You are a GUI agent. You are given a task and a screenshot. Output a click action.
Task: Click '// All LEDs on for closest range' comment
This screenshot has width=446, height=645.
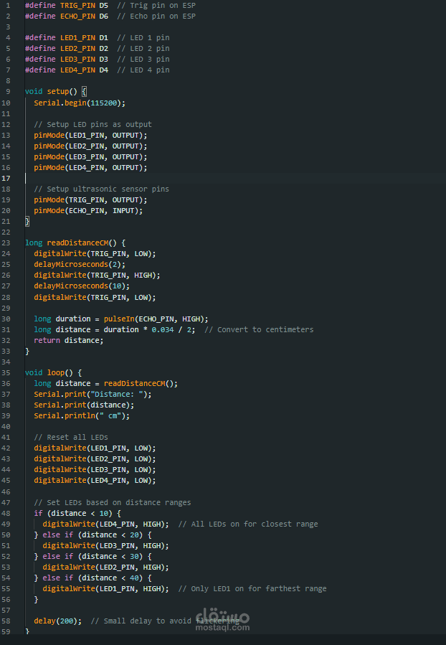[x=248, y=524]
